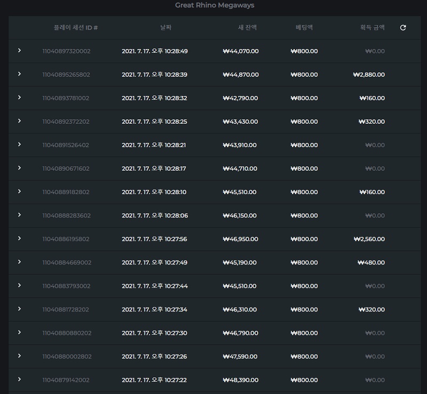Click the ₩46,150.00 balance cell
The image size is (427, 394).
coord(240,215)
